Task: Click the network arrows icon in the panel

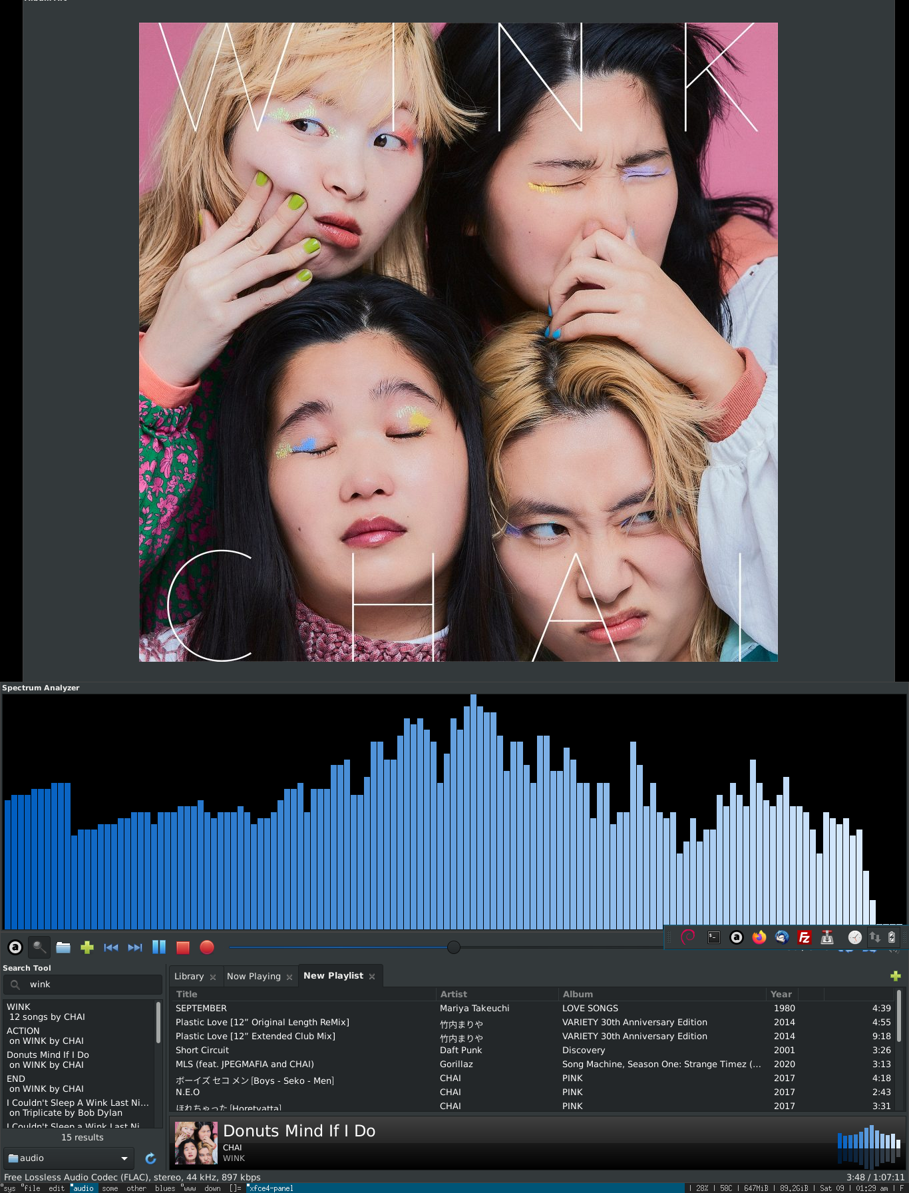Action: pos(875,937)
